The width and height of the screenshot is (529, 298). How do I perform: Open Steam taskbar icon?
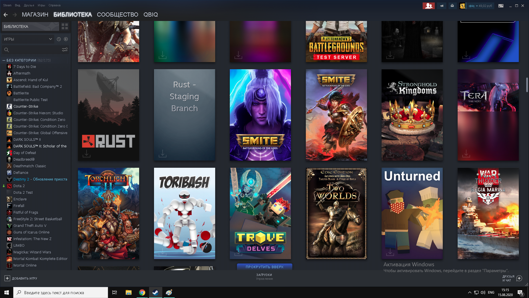tap(155, 292)
